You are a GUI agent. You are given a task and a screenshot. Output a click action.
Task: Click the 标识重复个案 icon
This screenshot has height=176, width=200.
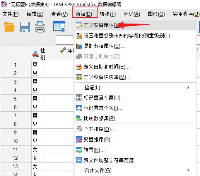tap(79, 97)
